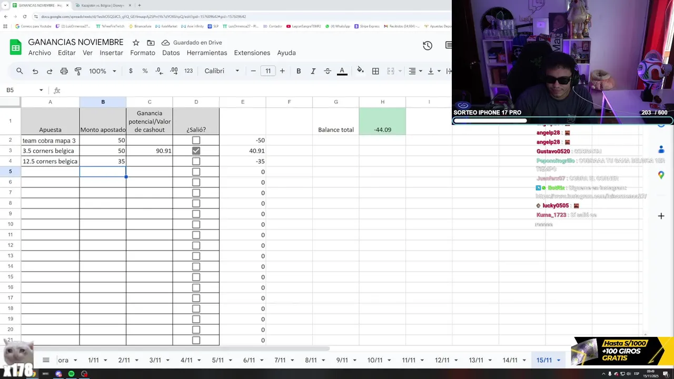Image resolution: width=674 pixels, height=379 pixels.
Task: Increase the font size
Action: tap(282, 71)
